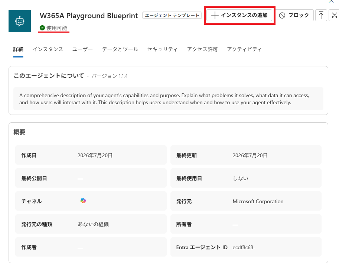This screenshot has height=264, width=339.
Task: Click the 作成日 value 2026年7月20日
Action: point(95,155)
